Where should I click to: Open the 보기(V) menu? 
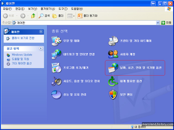point(33,9)
